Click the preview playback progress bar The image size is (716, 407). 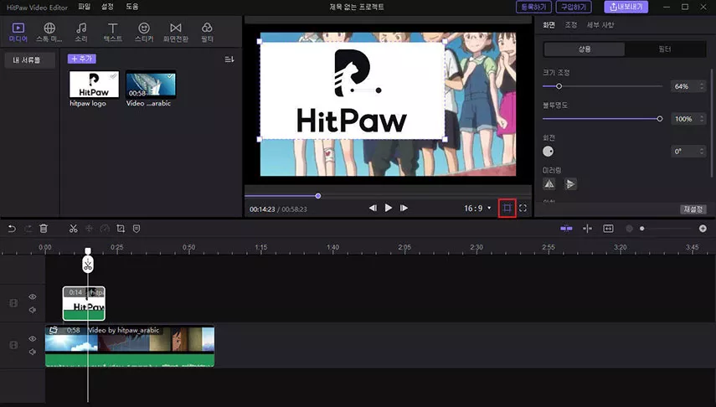click(388, 196)
